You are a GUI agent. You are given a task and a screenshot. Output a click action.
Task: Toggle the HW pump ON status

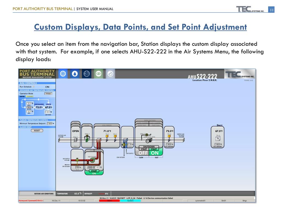coord(94,174)
